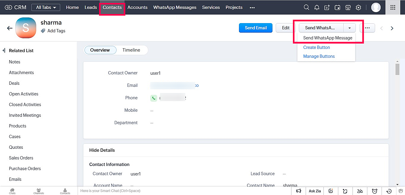Open the apps grid launcher
The width and height of the screenshot is (405, 195).
pyautogui.click(x=393, y=7)
